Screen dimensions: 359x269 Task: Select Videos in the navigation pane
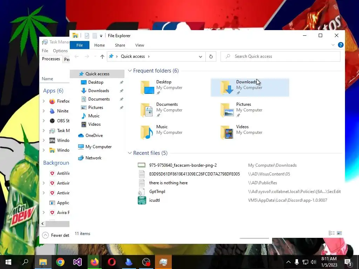(94, 124)
